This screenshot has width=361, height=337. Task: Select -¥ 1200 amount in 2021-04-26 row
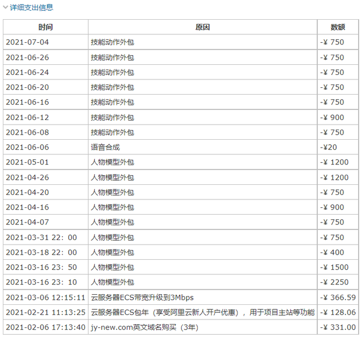(x=338, y=178)
